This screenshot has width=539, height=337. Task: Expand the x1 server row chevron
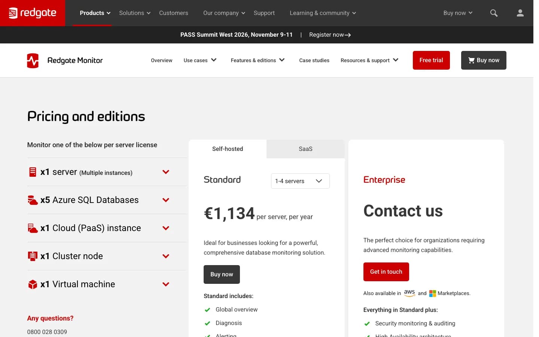pyautogui.click(x=166, y=172)
